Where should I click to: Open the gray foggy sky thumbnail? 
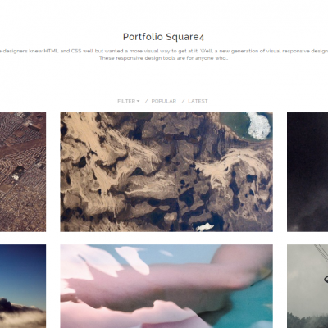307,286
